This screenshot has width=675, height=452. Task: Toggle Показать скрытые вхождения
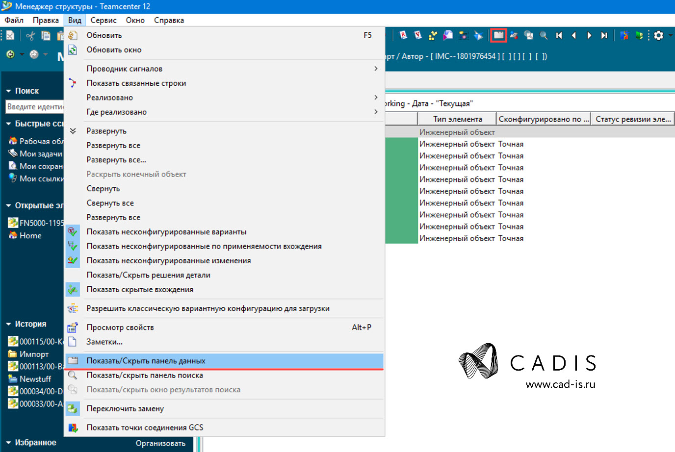[224, 290]
